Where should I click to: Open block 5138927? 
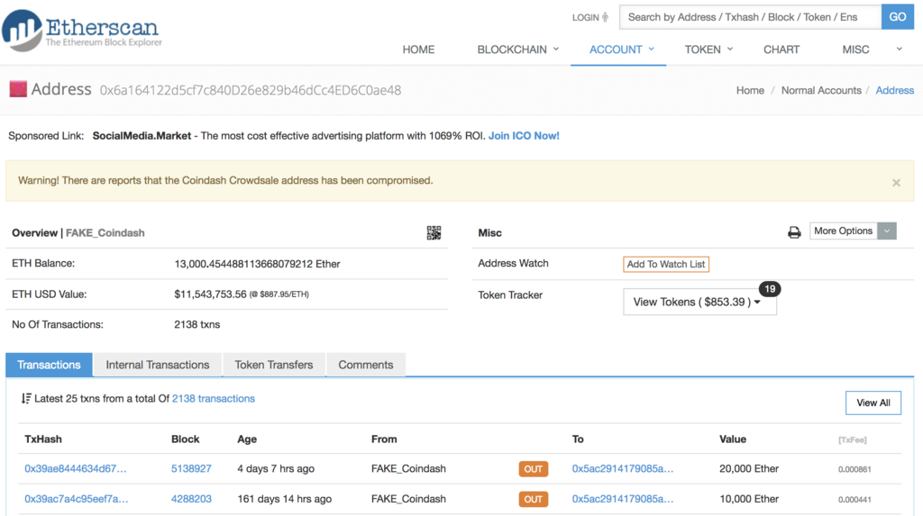tap(191, 469)
